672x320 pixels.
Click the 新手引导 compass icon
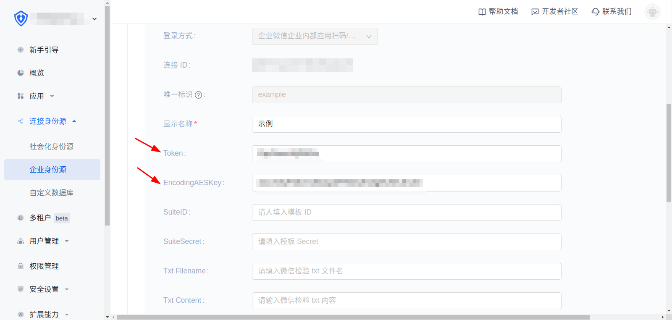20,50
